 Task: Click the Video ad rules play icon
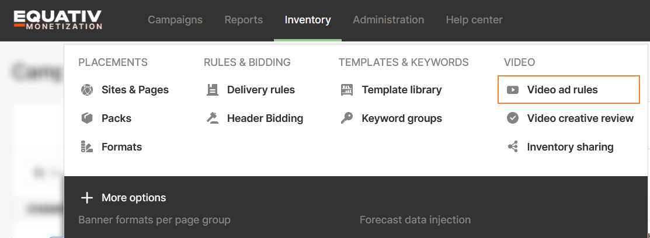[x=513, y=90]
